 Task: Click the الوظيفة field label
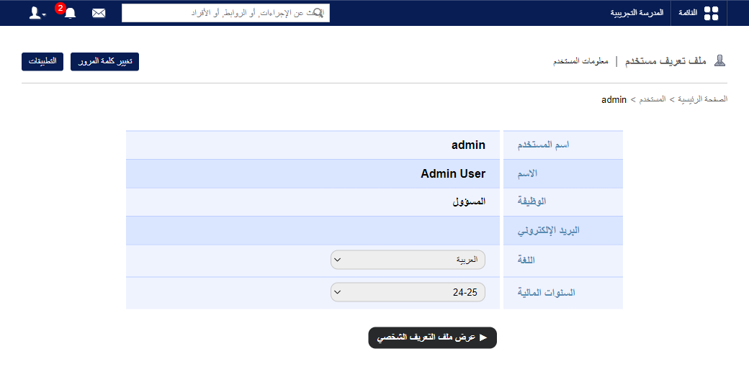(x=532, y=201)
